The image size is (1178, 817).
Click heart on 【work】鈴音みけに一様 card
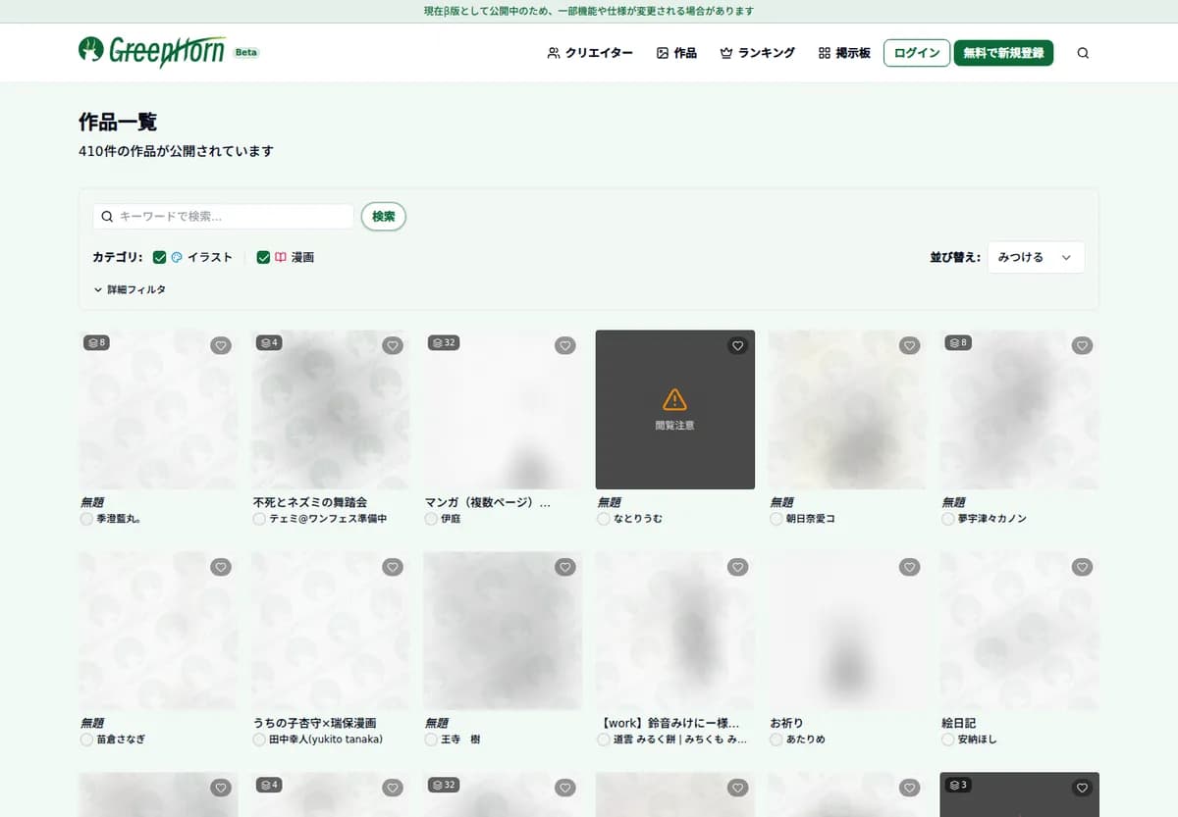738,567
